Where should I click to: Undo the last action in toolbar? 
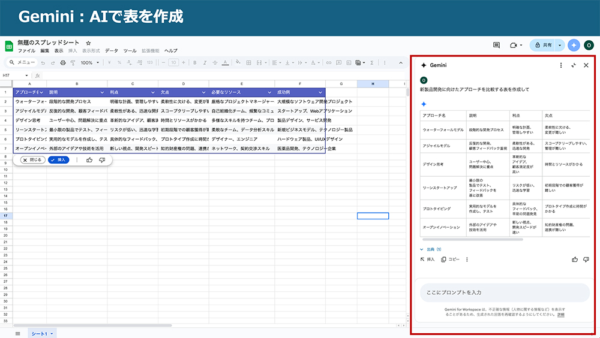[43, 63]
